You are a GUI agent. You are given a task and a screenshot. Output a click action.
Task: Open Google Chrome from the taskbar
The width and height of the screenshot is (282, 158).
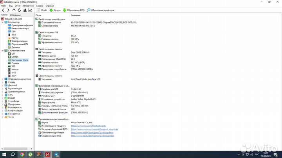[x=22, y=154]
